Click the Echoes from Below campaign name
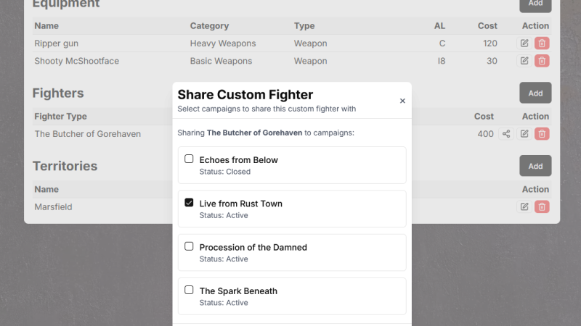Image resolution: width=581 pixels, height=326 pixels. [x=238, y=160]
